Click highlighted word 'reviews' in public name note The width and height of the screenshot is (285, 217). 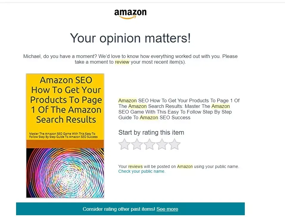(x=136, y=166)
